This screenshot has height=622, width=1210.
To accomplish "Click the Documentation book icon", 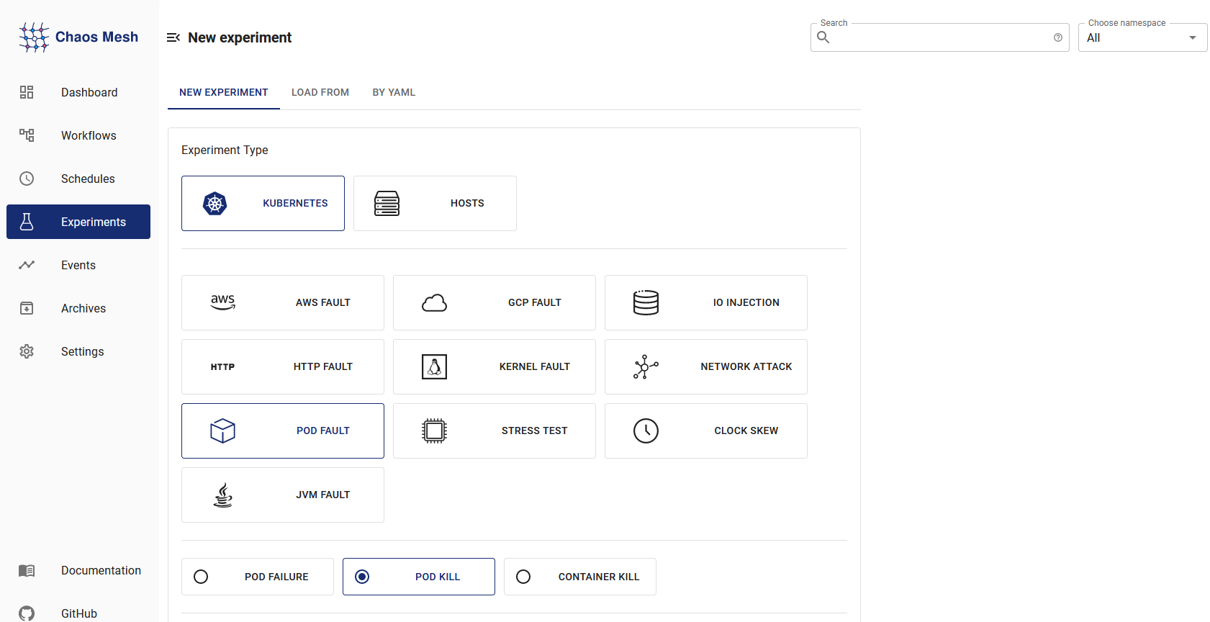I will (27, 570).
